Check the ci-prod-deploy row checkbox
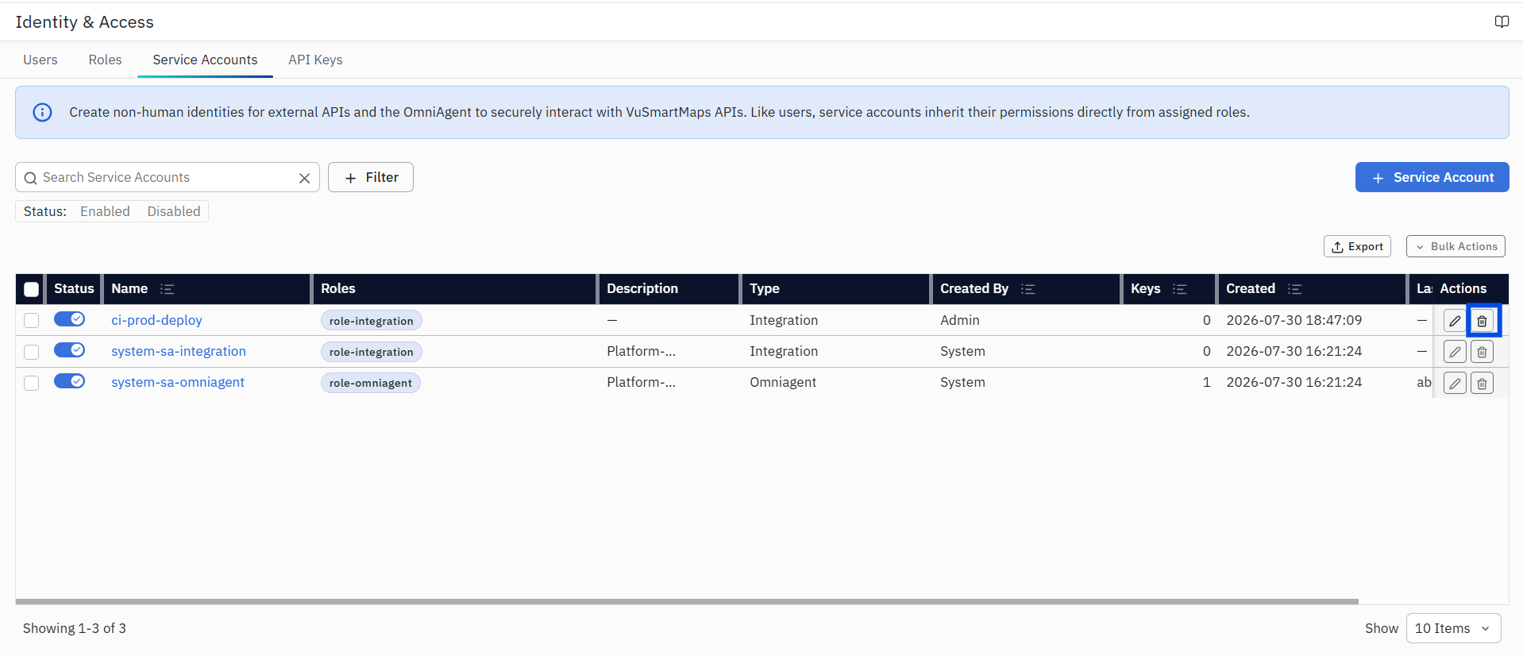Viewport: 1523px width, 656px height. (x=32, y=320)
